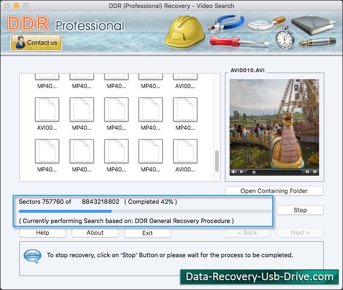Click the About button
The width and height of the screenshot is (343, 290).
(x=95, y=233)
